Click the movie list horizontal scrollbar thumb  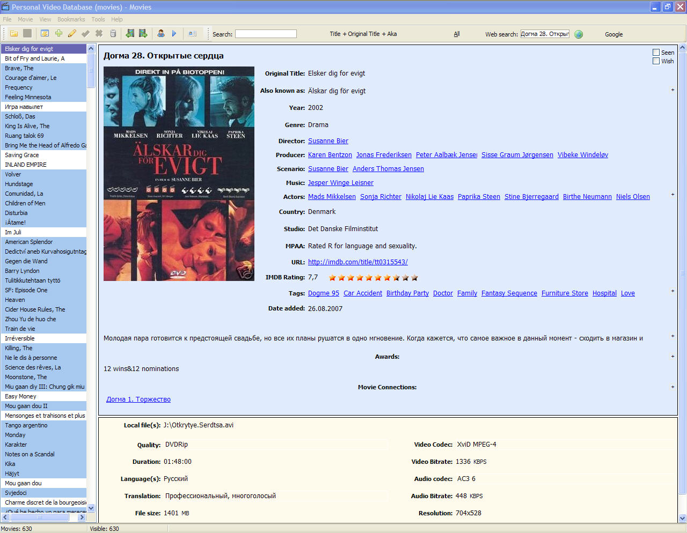point(39,517)
